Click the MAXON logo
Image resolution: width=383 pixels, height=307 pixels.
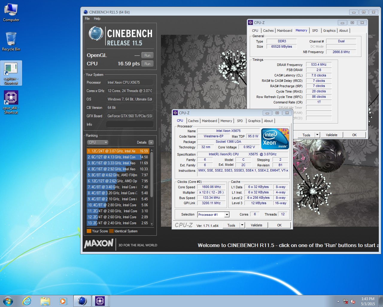point(99,243)
